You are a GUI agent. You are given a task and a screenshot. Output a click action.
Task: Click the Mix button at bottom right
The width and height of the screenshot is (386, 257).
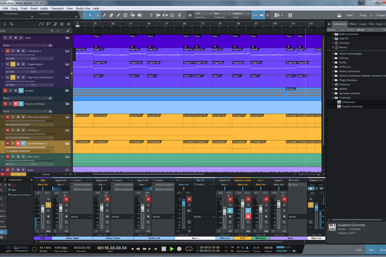point(371,250)
